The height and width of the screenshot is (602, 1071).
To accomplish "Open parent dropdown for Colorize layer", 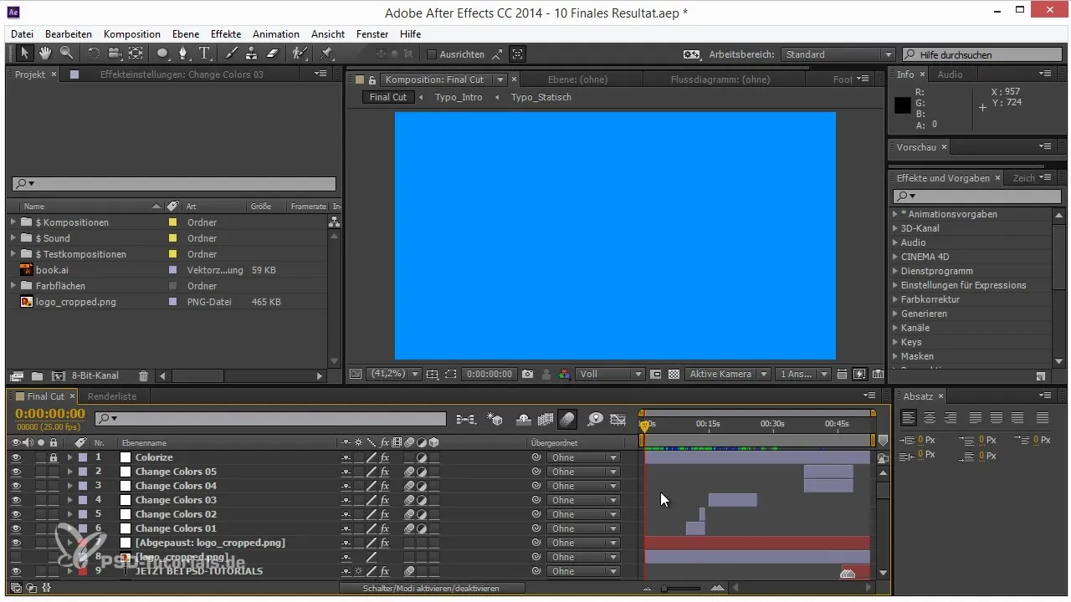I will [x=583, y=457].
